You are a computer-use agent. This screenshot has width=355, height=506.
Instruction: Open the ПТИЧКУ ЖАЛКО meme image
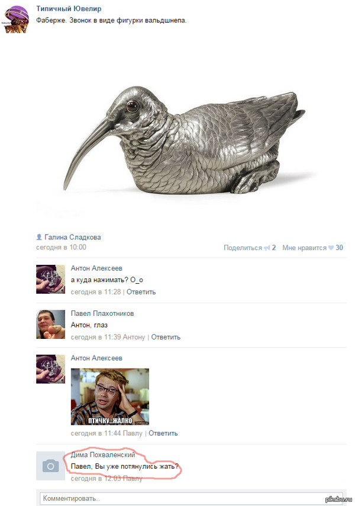pyautogui.click(x=110, y=396)
